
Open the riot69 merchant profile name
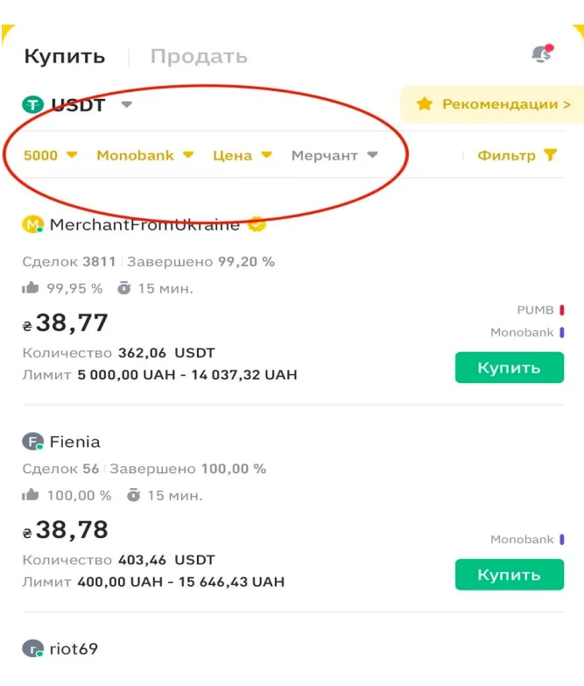coord(74,649)
